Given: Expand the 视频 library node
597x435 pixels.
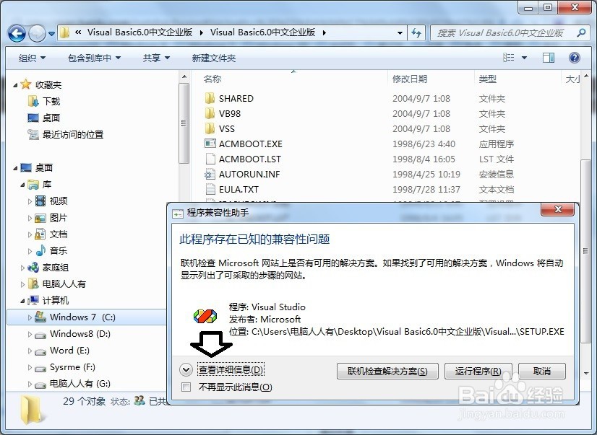Looking at the screenshot, I should (x=30, y=201).
